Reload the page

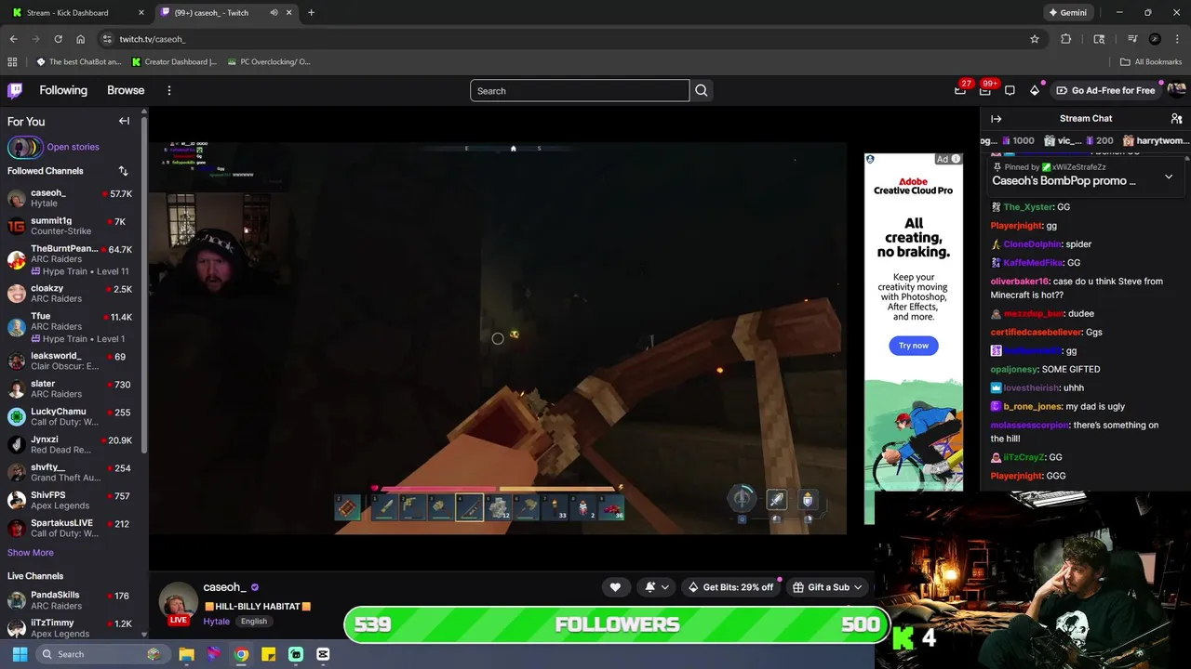[x=58, y=39]
